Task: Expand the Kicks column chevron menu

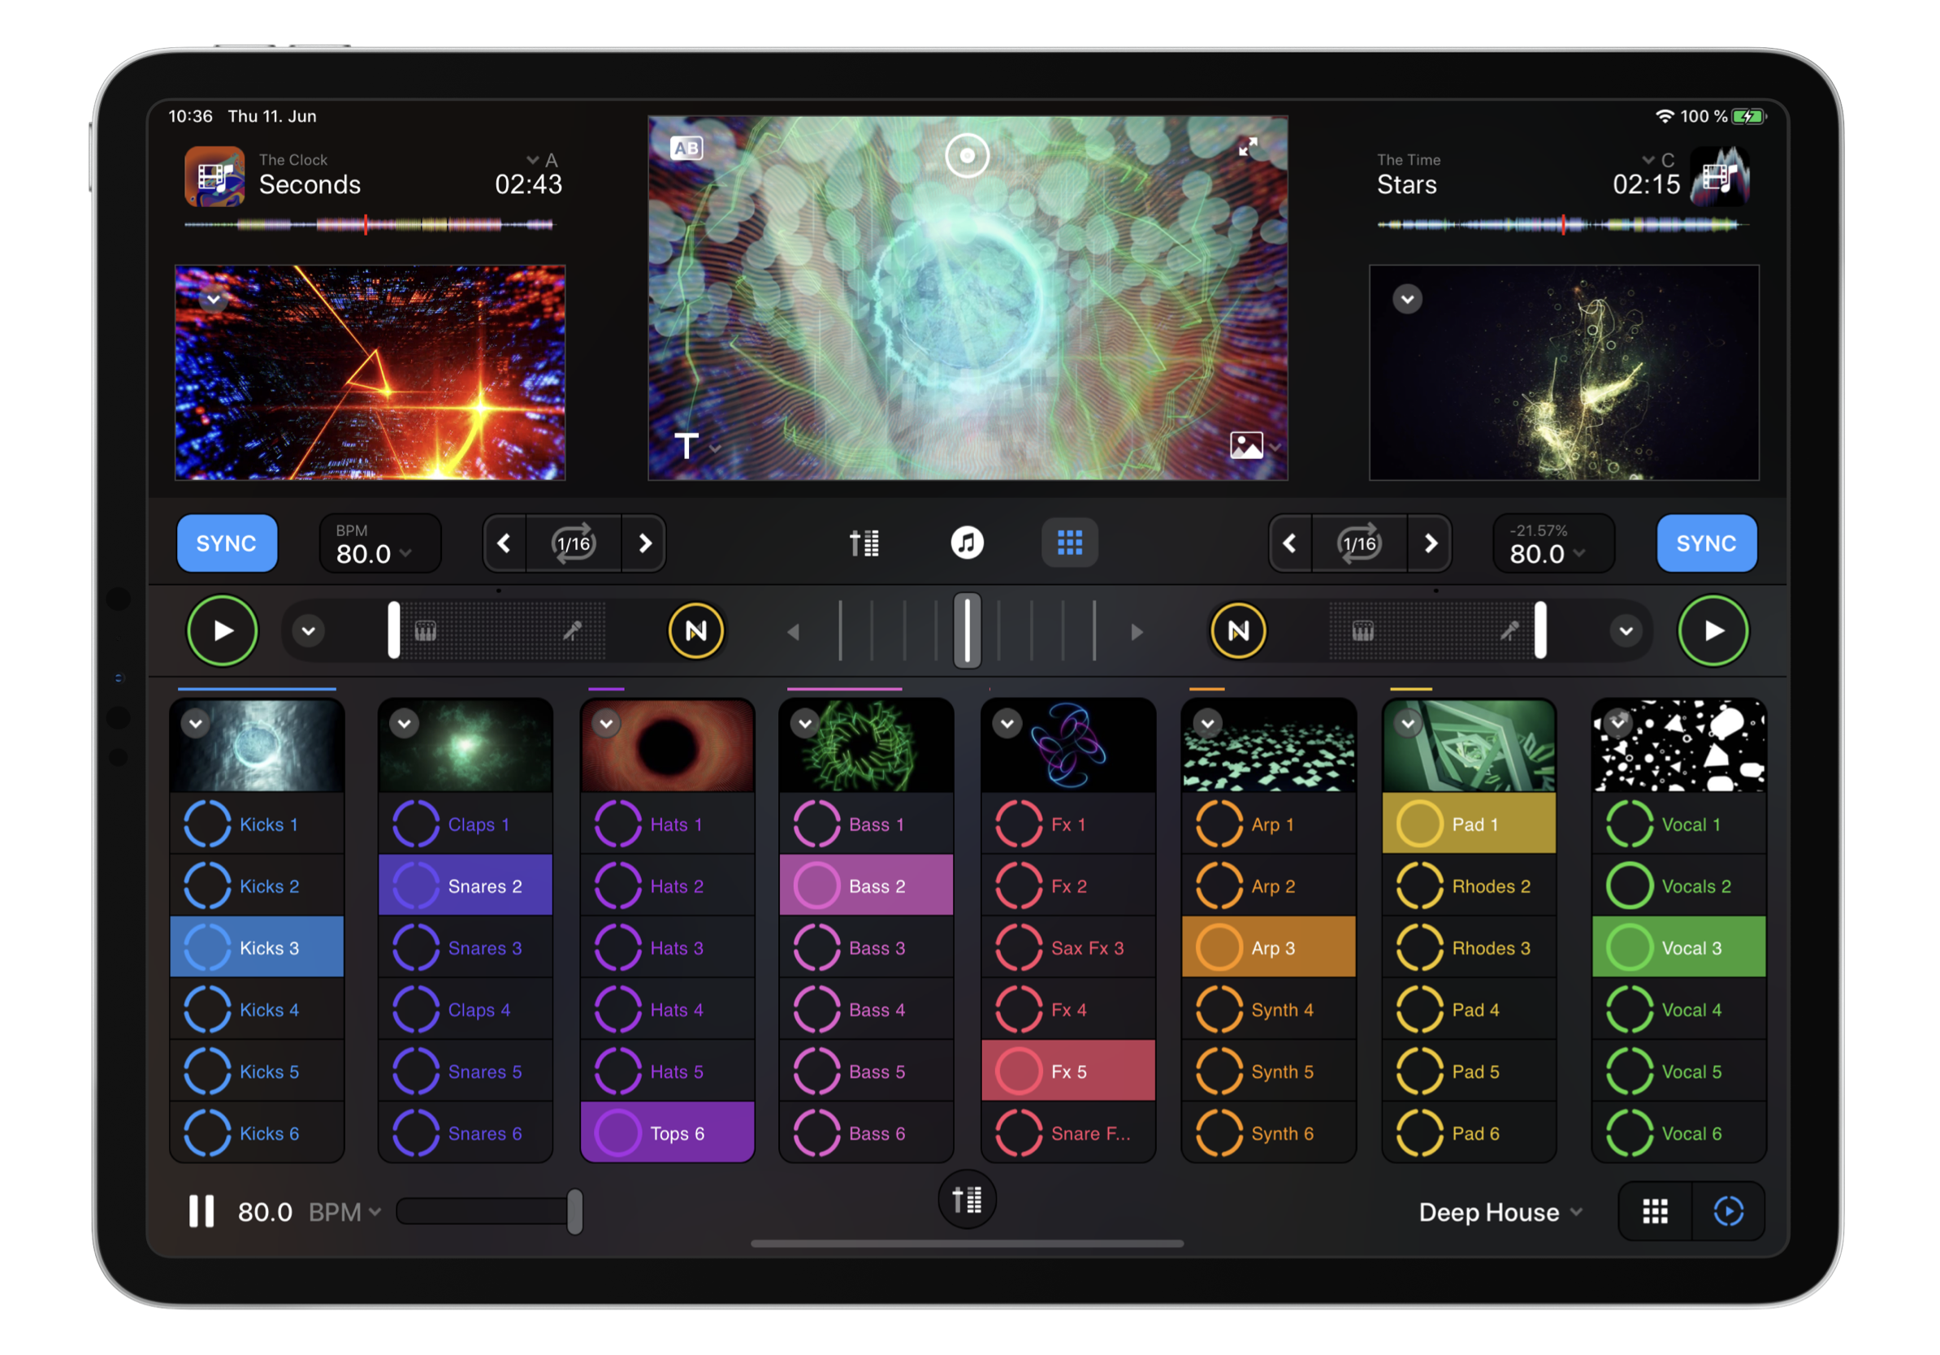Action: (x=196, y=724)
